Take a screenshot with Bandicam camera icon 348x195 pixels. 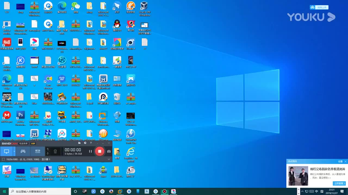[x=109, y=151]
